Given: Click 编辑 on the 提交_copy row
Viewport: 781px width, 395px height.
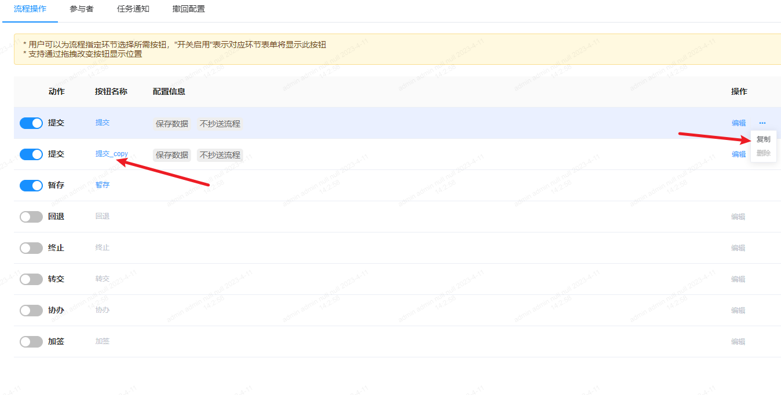Looking at the screenshot, I should [x=738, y=154].
